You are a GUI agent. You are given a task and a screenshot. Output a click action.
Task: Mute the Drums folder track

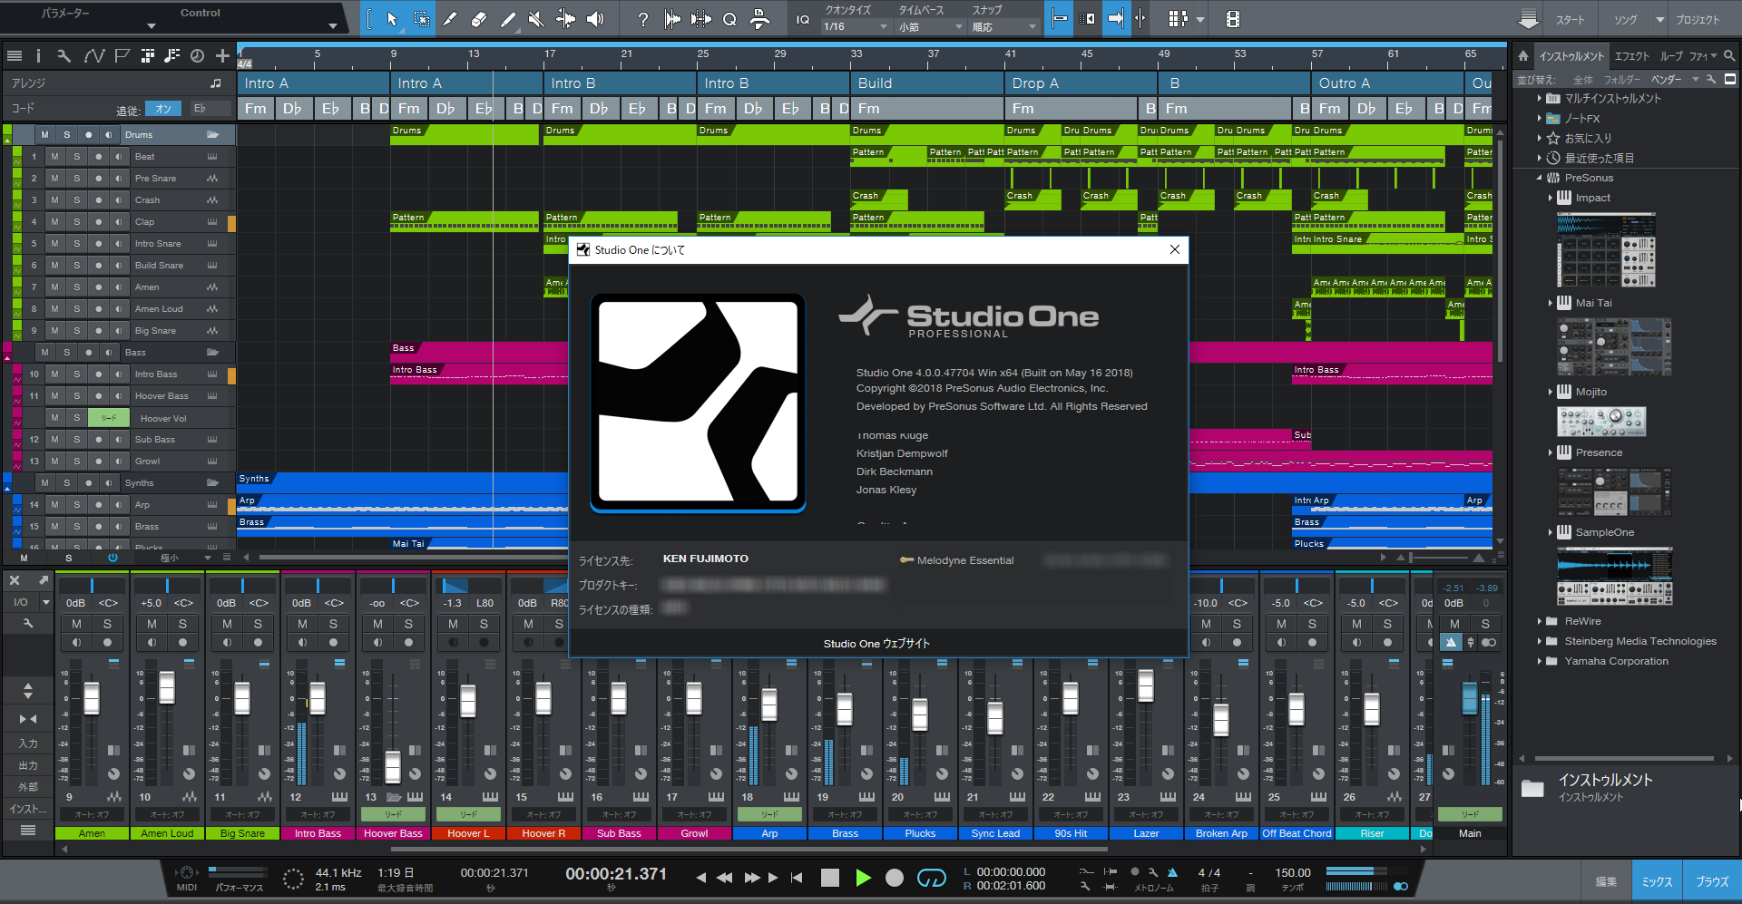[x=44, y=135]
